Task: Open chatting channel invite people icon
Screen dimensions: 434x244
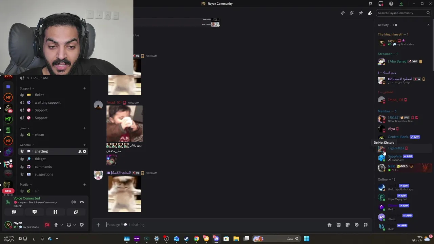Action: tap(80, 151)
